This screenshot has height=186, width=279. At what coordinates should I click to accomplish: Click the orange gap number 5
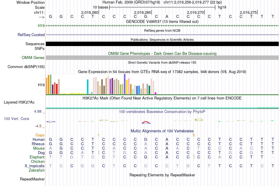pos(194,135)
